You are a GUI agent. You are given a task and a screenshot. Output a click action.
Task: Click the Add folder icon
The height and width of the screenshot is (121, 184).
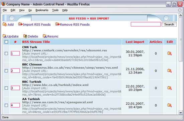[x=5, y=24]
